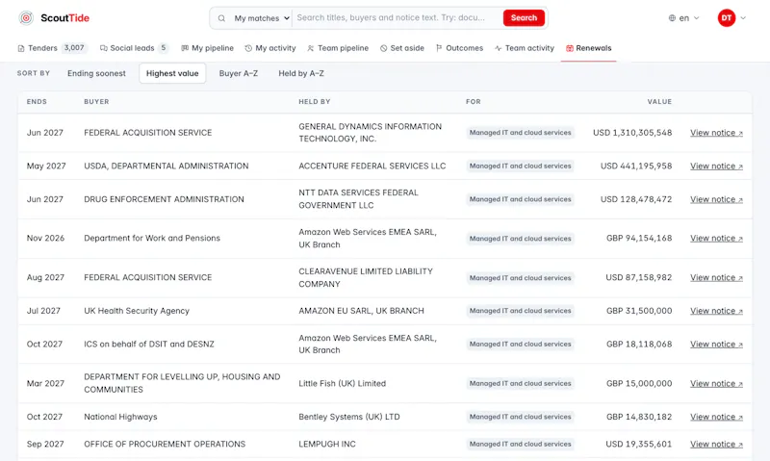Click the red Search button
The width and height of the screenshot is (770, 461).
[524, 17]
